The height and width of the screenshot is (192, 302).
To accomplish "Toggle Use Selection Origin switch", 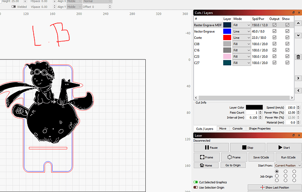I will coord(196,187).
